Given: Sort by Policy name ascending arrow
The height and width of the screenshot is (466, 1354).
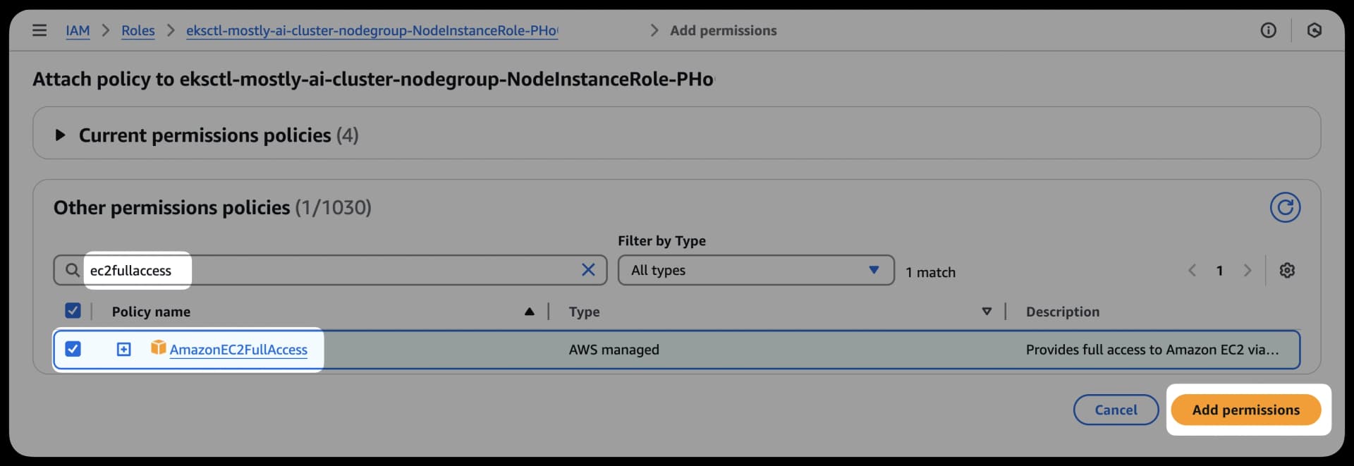Looking at the screenshot, I should click(529, 312).
